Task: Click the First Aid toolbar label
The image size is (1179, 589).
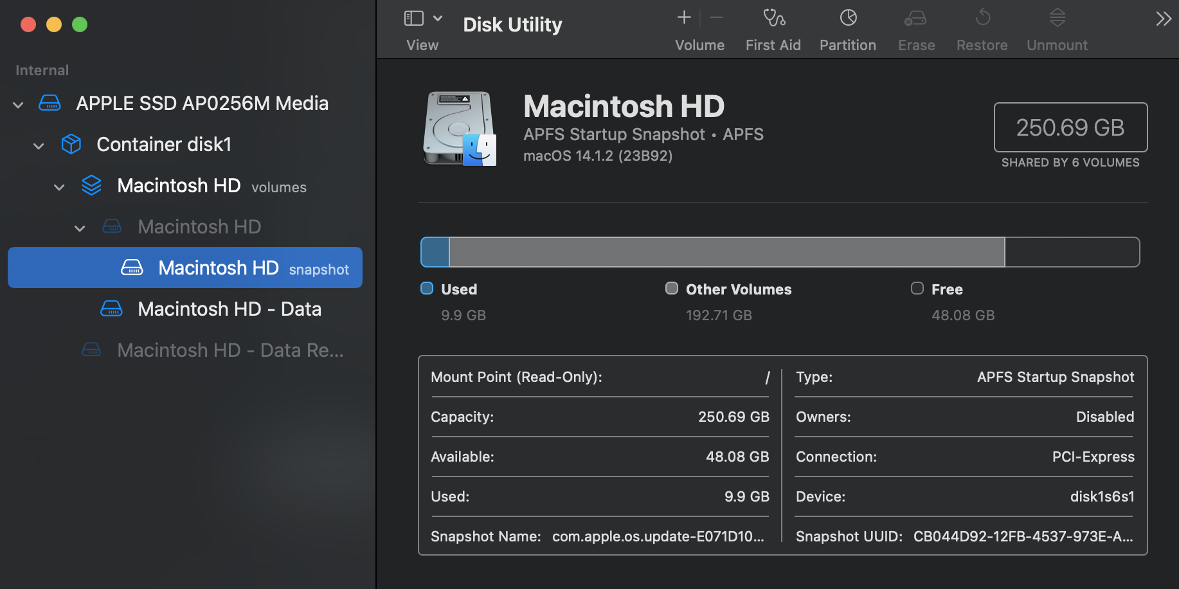Action: 773,45
